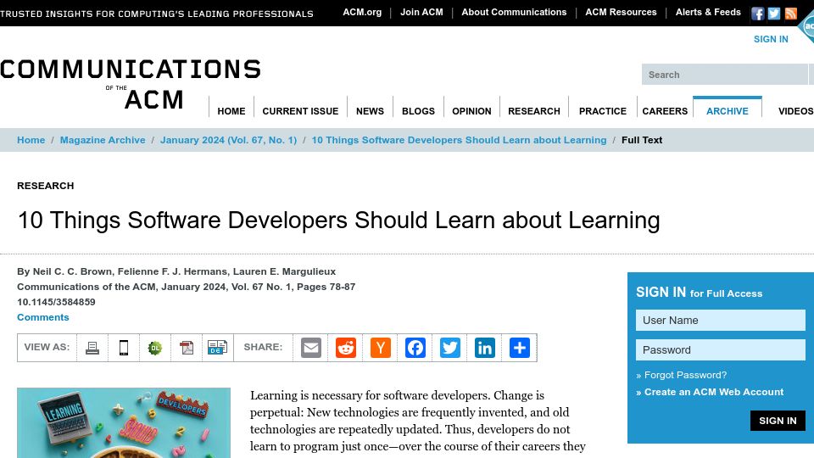This screenshot has width=814, height=458.
Task: Click the DOI text 10.1145/3584859
Action: (56, 302)
